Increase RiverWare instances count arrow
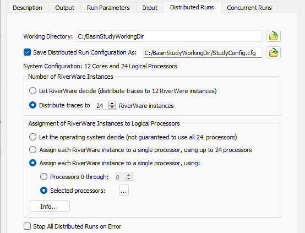This screenshot has width=305, height=233. pyautogui.click(x=112, y=104)
